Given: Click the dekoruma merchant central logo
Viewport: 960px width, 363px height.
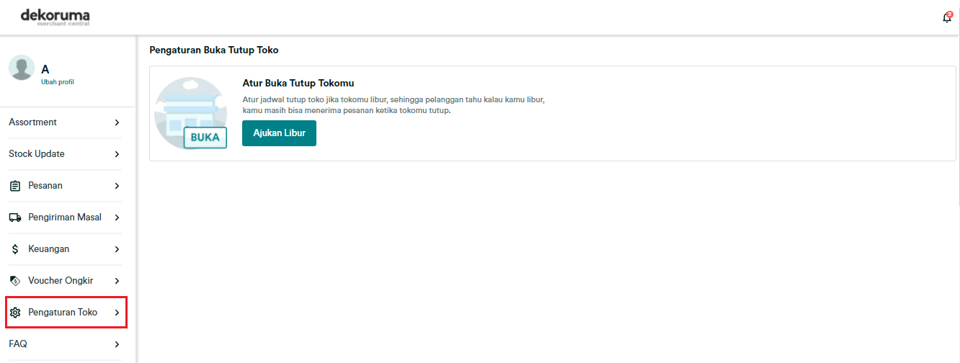Looking at the screenshot, I should pyautogui.click(x=55, y=16).
